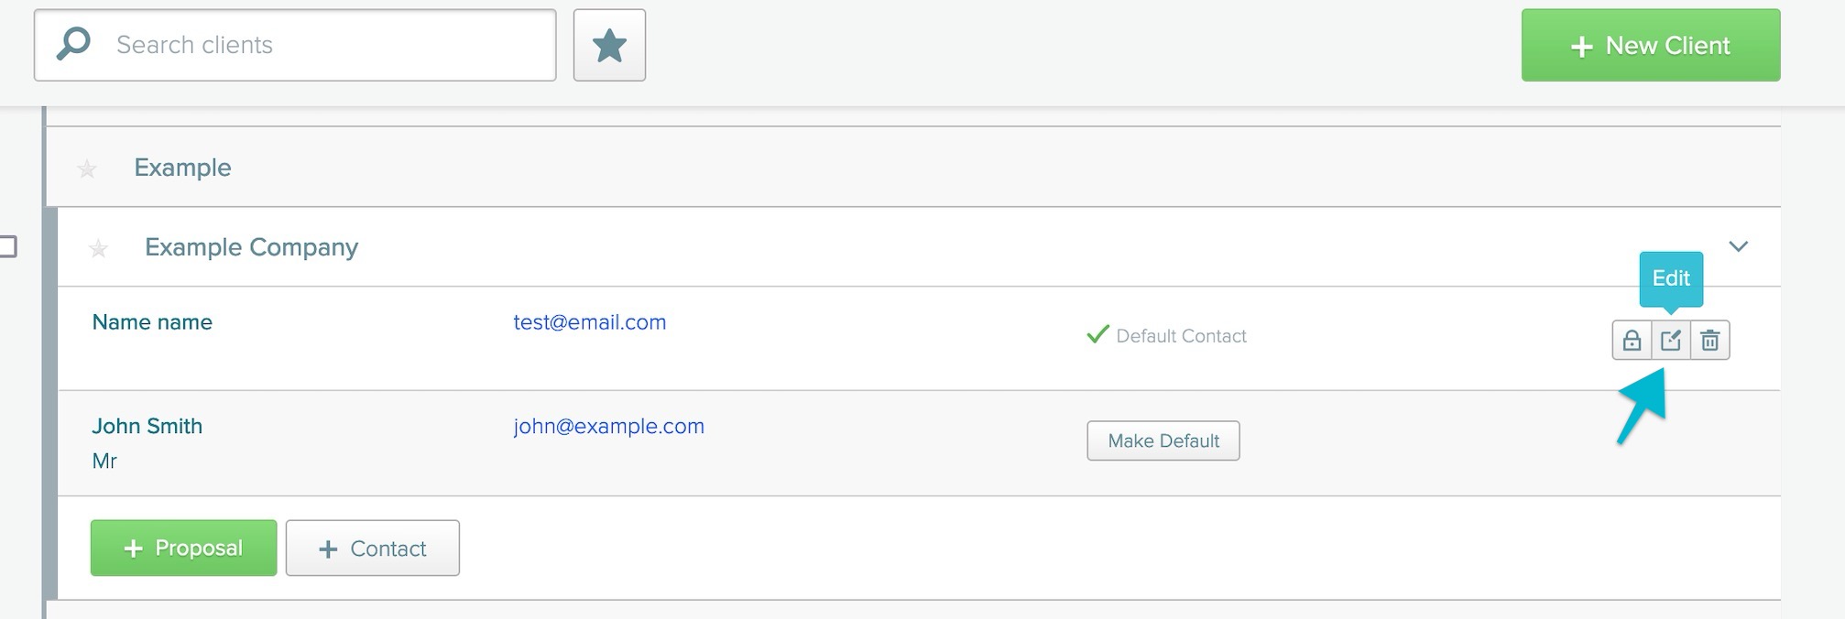Expand the Example client row
The width and height of the screenshot is (1845, 619).
pyautogui.click(x=912, y=168)
